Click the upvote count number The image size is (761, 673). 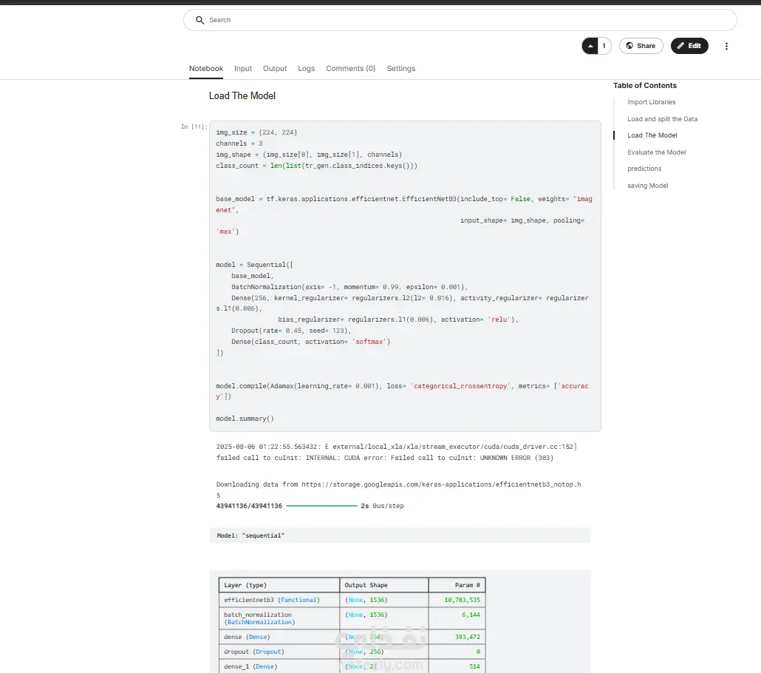[x=604, y=46]
